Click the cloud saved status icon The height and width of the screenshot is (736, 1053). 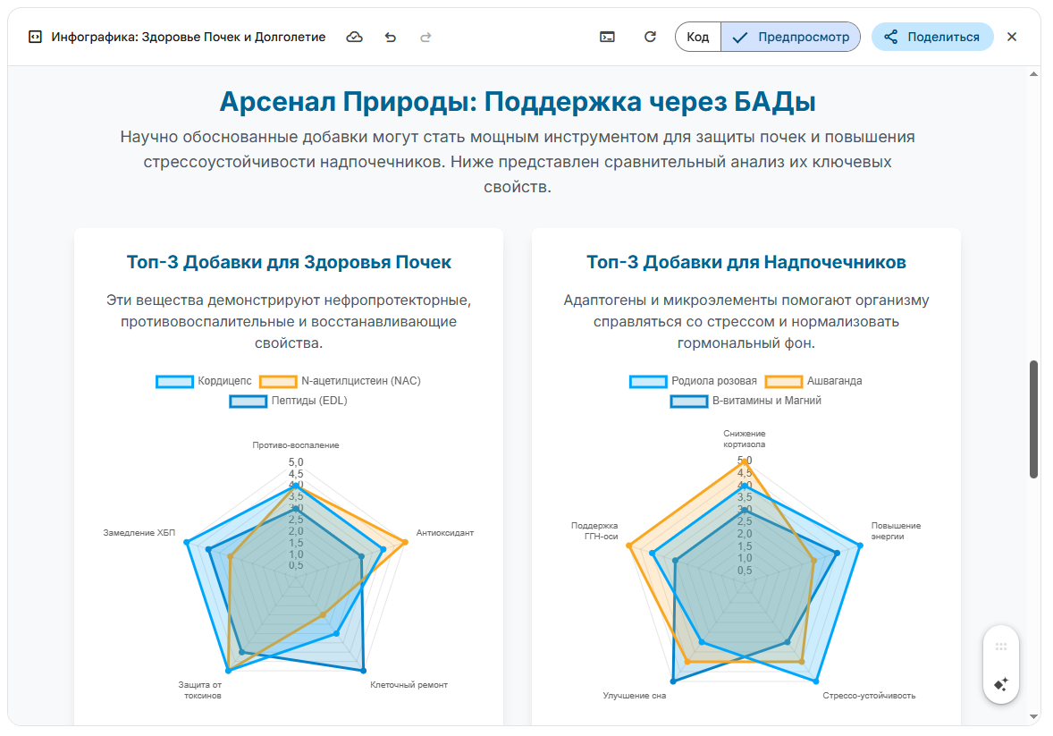pos(355,37)
